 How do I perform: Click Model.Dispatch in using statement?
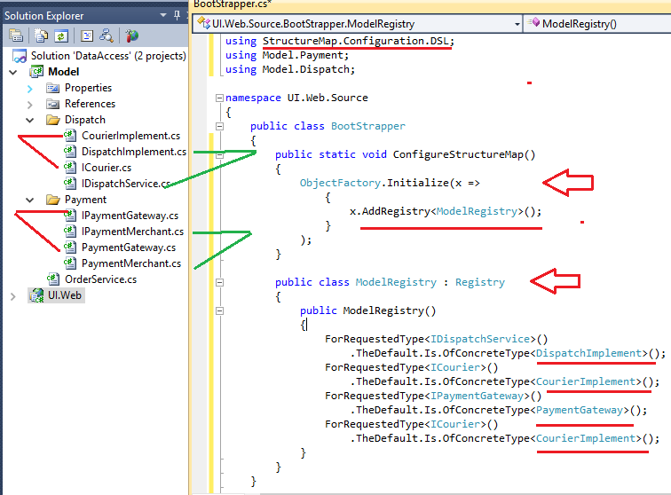tap(305, 69)
